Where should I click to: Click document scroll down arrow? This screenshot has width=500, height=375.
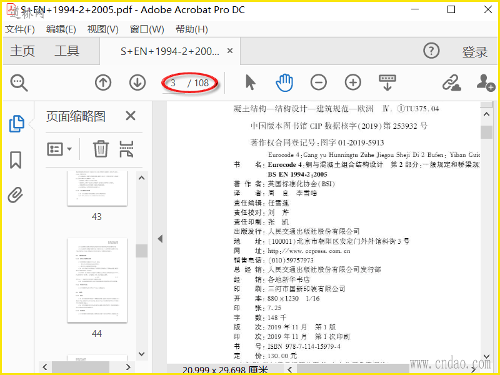[486, 356]
